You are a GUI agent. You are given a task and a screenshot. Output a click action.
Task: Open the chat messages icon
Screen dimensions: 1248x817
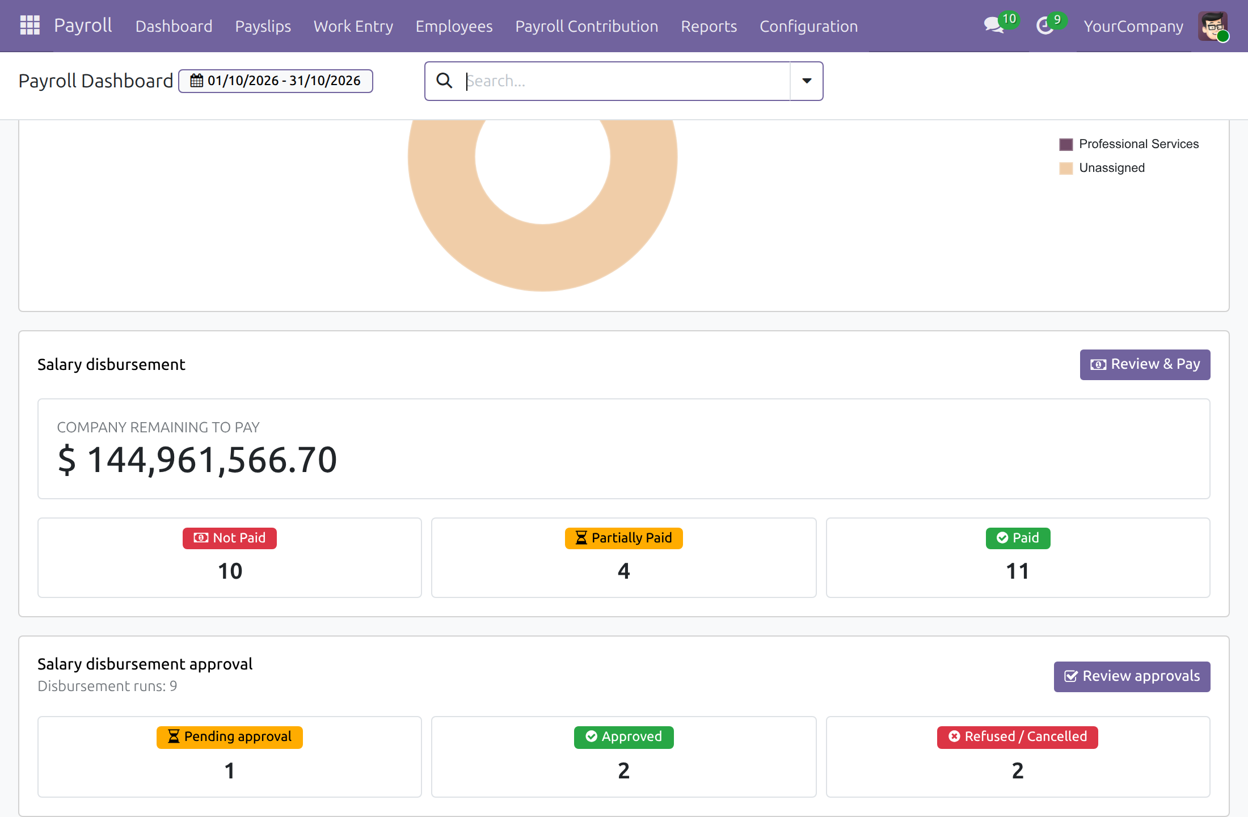tap(994, 26)
